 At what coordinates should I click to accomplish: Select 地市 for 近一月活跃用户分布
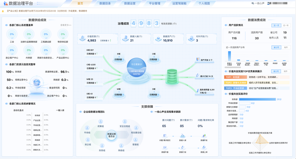(x=286, y=48)
